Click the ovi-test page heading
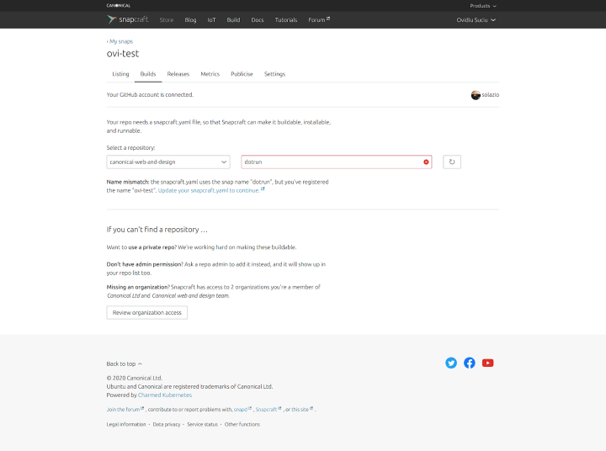 123,54
